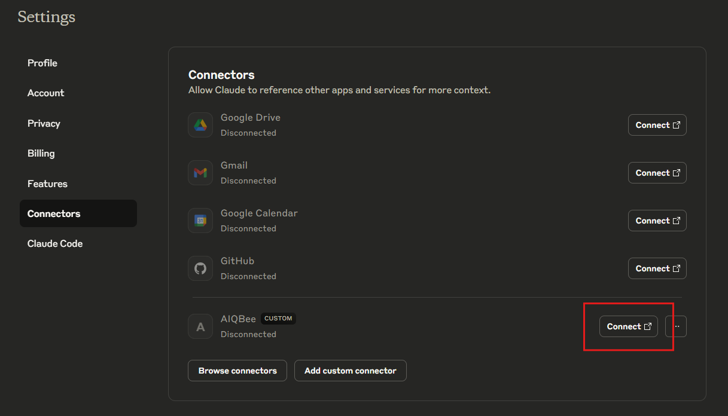Select the Claude Code settings section
Screen dimensions: 728x416
55,243
